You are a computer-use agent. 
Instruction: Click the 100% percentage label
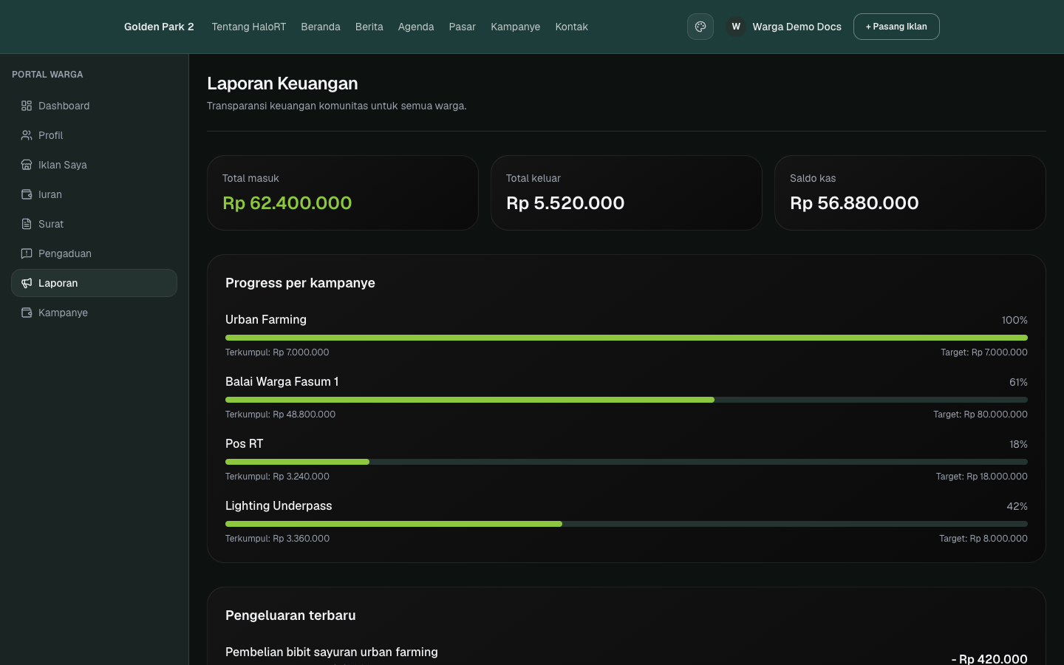pos(1014,320)
